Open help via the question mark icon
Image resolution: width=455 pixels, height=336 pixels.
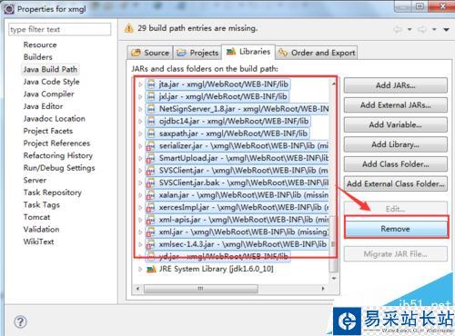(20, 321)
